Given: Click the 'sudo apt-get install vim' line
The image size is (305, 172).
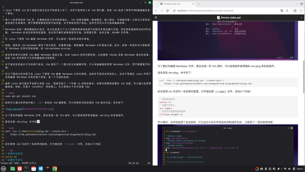Looking at the screenshot, I should (x=20, y=96).
